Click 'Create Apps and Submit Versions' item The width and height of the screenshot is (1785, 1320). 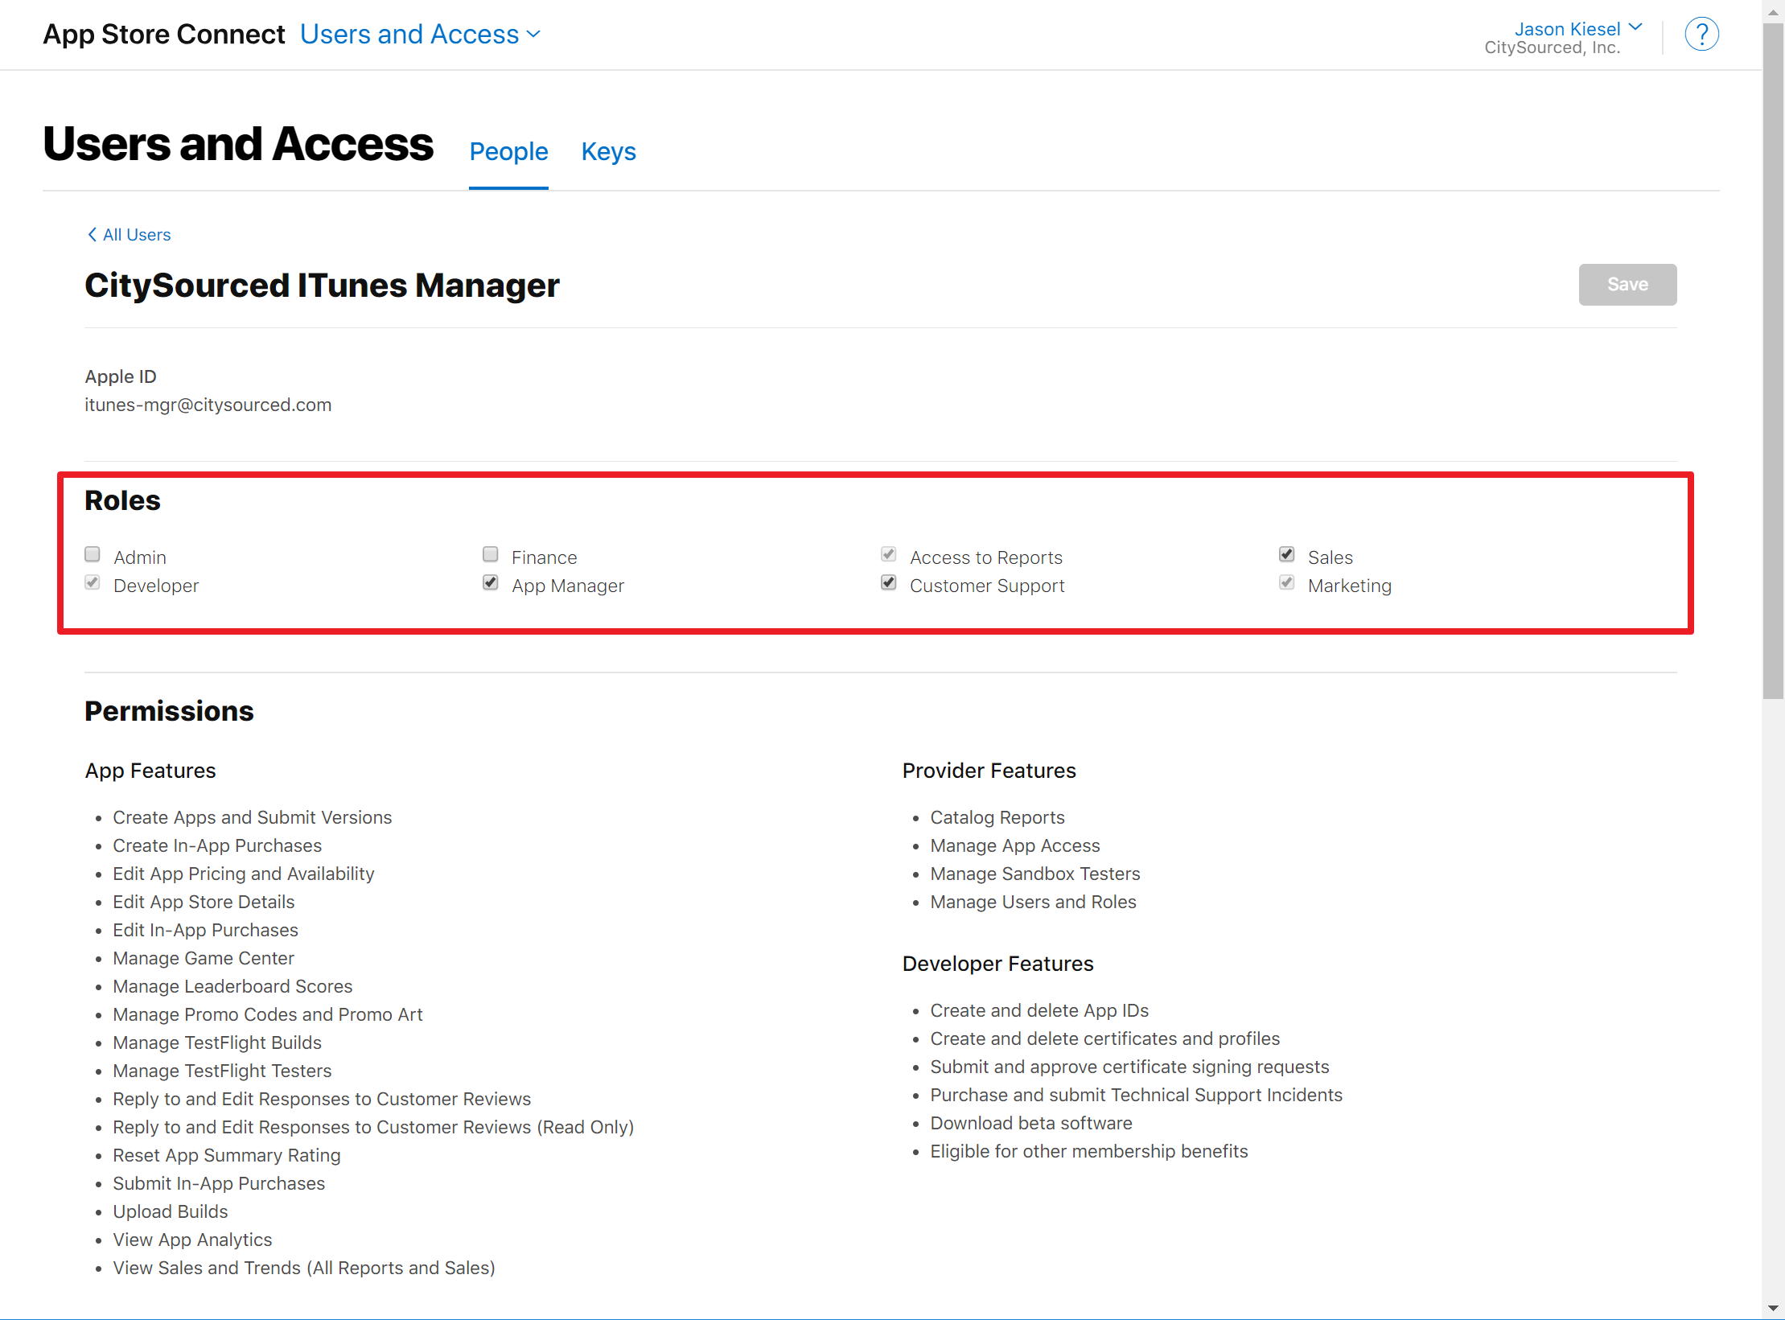click(252, 817)
